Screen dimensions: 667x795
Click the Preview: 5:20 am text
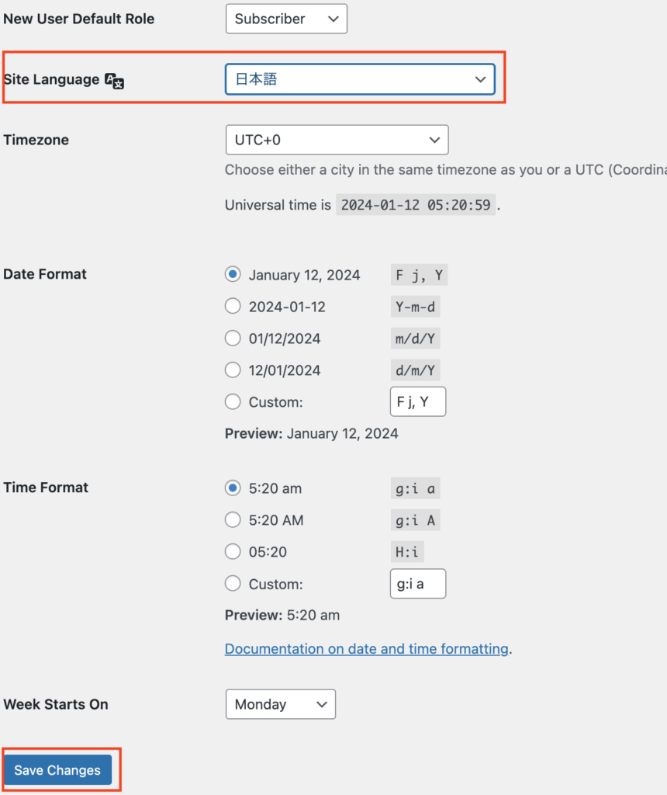pos(282,615)
